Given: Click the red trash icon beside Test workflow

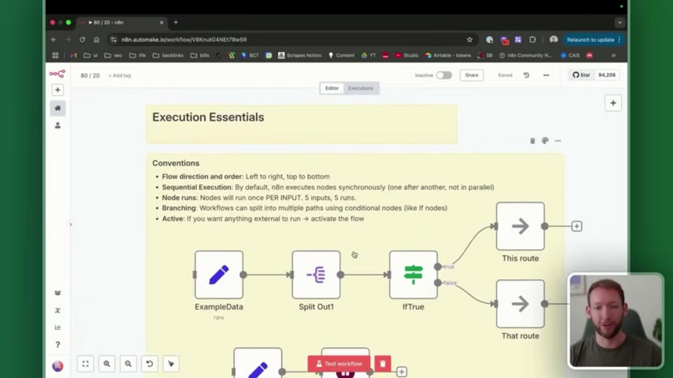Looking at the screenshot, I should (383, 364).
